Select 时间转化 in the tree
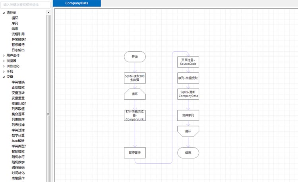 (x=18, y=173)
